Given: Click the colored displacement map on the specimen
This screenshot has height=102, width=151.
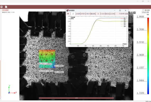Looking at the screenshot, I should 47,59.
